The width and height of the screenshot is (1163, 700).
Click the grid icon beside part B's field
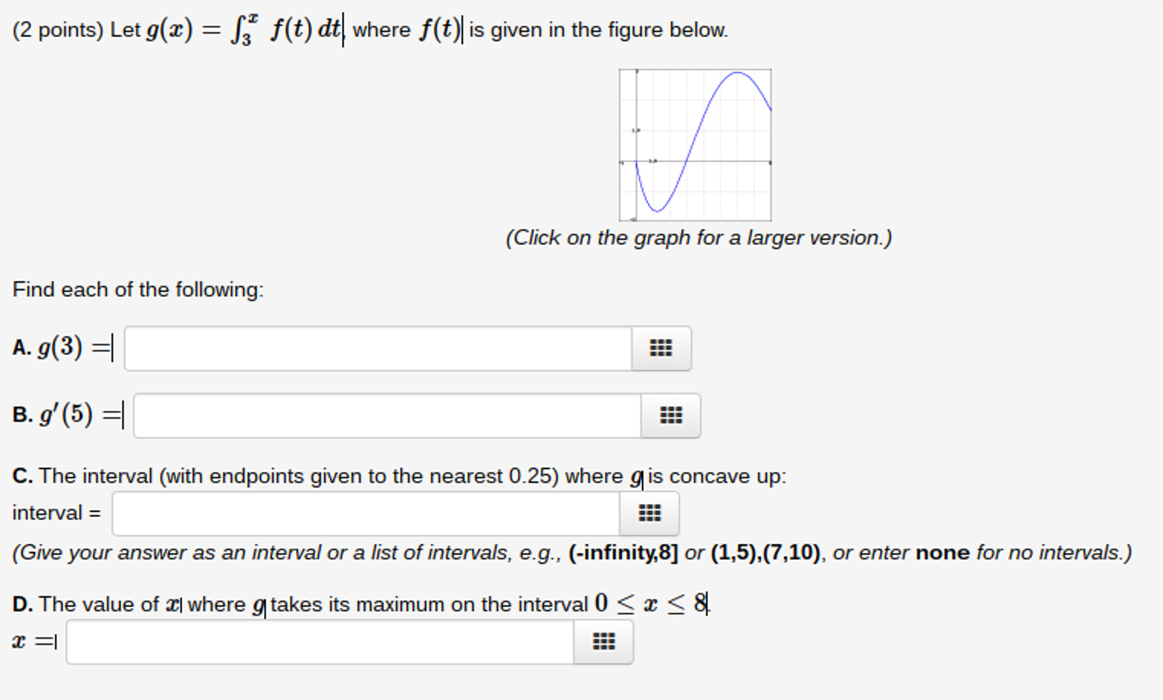point(671,416)
